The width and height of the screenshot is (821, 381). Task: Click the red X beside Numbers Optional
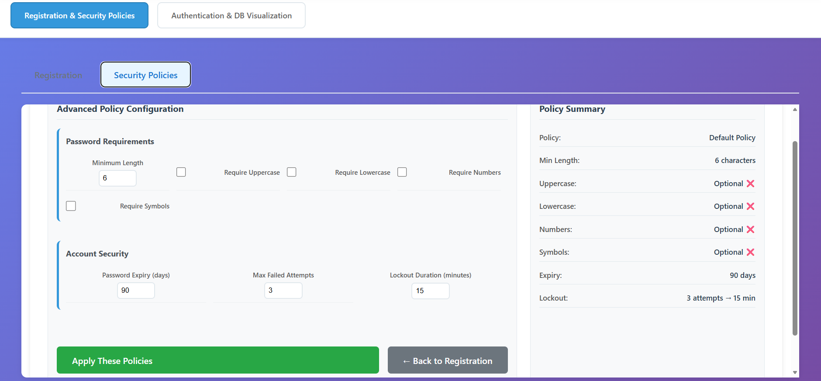[750, 229]
